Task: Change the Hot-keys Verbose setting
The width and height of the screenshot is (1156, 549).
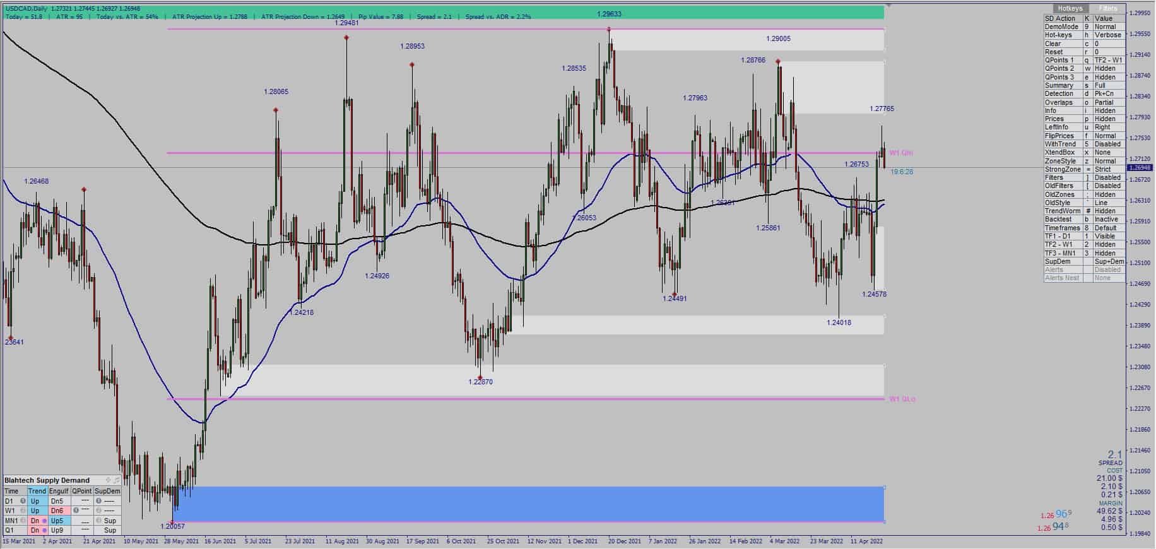Action: pos(1109,35)
